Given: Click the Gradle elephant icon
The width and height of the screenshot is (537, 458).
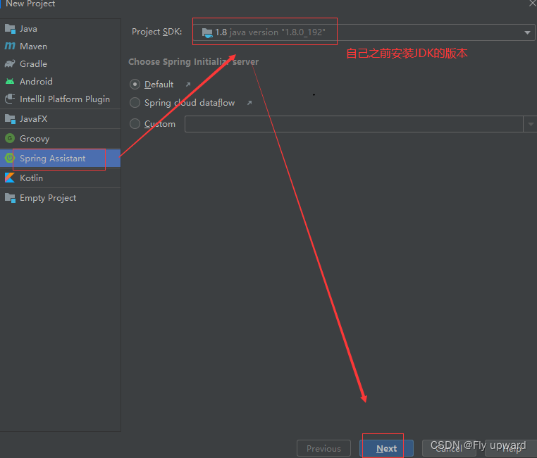Looking at the screenshot, I should click(x=10, y=63).
